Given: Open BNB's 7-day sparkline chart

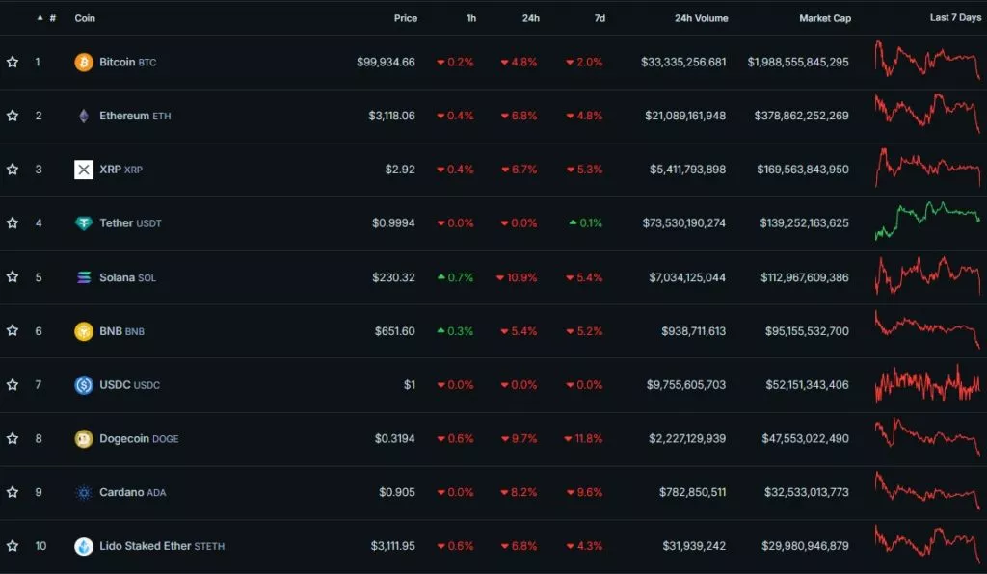Looking at the screenshot, I should click(927, 328).
